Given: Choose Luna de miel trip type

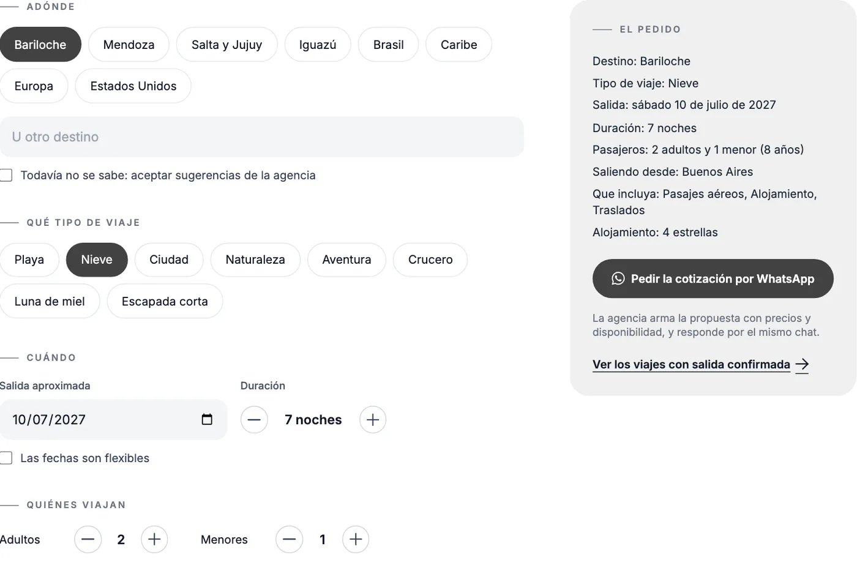Looking at the screenshot, I should click(50, 301).
